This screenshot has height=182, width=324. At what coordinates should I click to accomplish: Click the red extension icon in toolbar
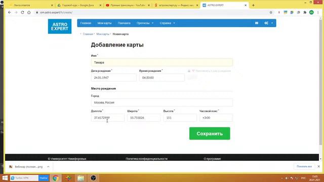tap(279, 12)
